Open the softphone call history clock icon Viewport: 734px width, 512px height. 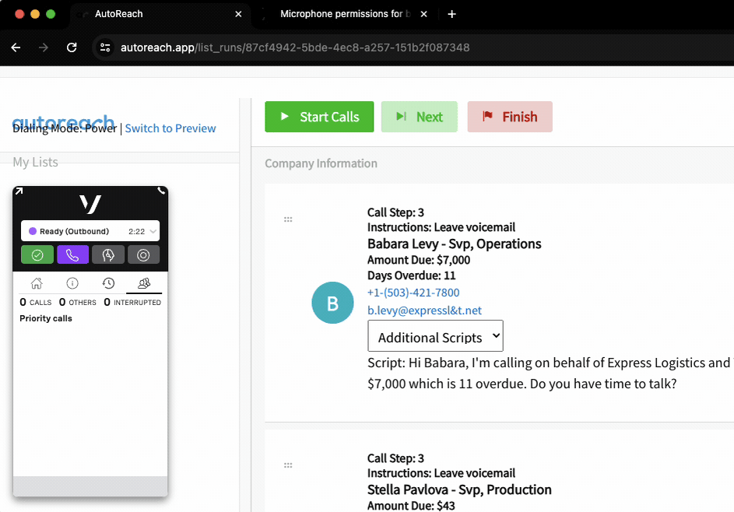(109, 283)
